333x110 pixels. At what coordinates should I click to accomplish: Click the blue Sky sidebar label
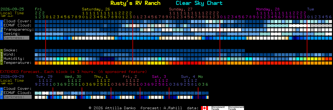click(1, 29)
